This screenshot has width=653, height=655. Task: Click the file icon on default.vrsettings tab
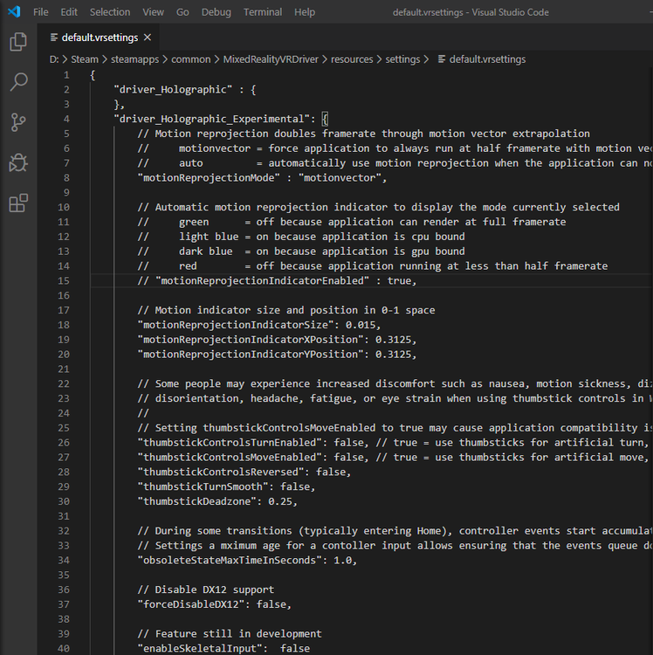(x=54, y=38)
